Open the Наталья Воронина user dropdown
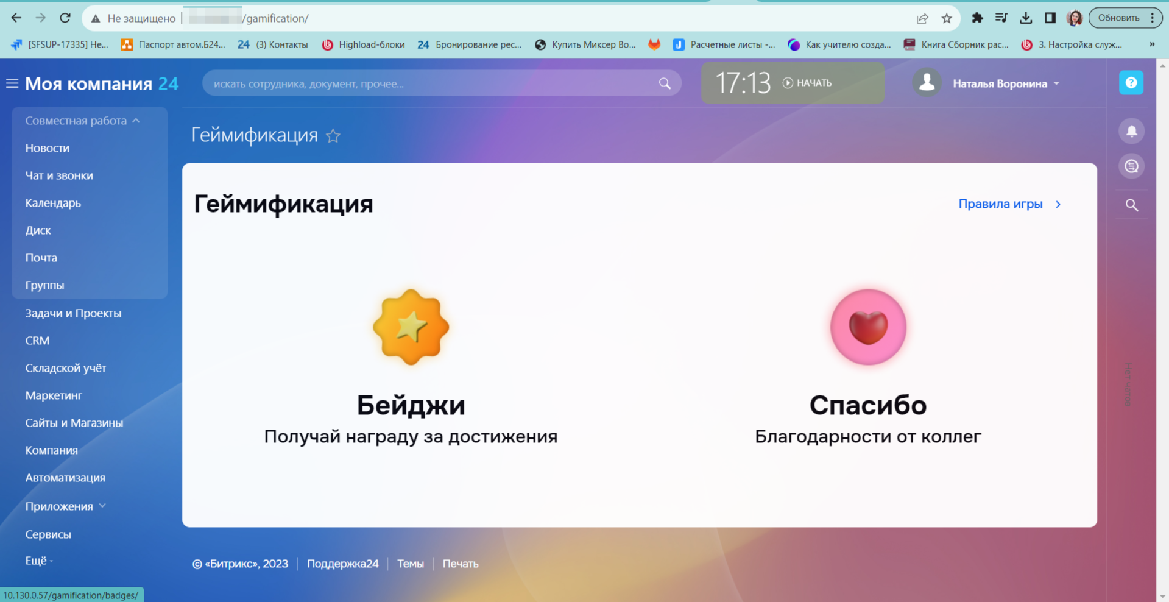1169x602 pixels. click(1006, 83)
